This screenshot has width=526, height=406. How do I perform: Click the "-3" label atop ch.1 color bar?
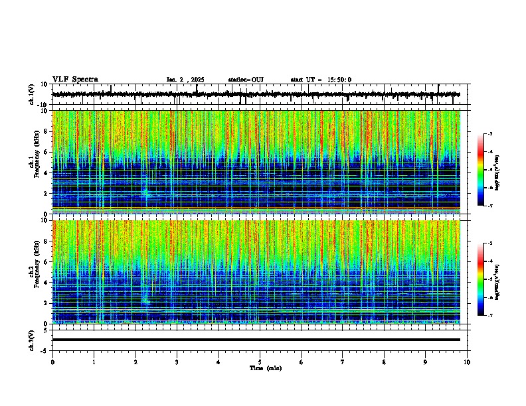[x=489, y=133]
